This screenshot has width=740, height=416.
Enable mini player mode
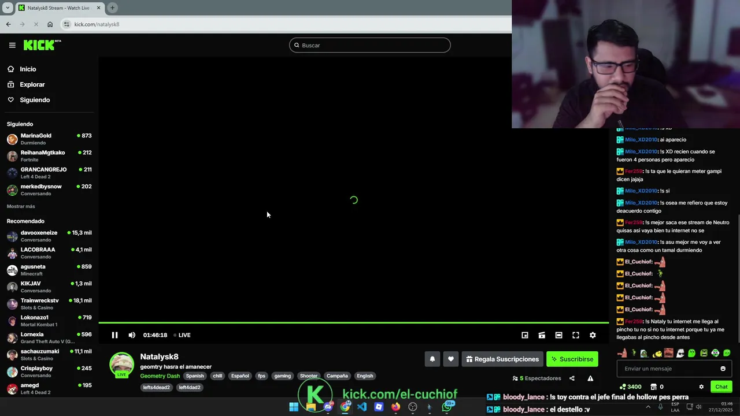525,335
